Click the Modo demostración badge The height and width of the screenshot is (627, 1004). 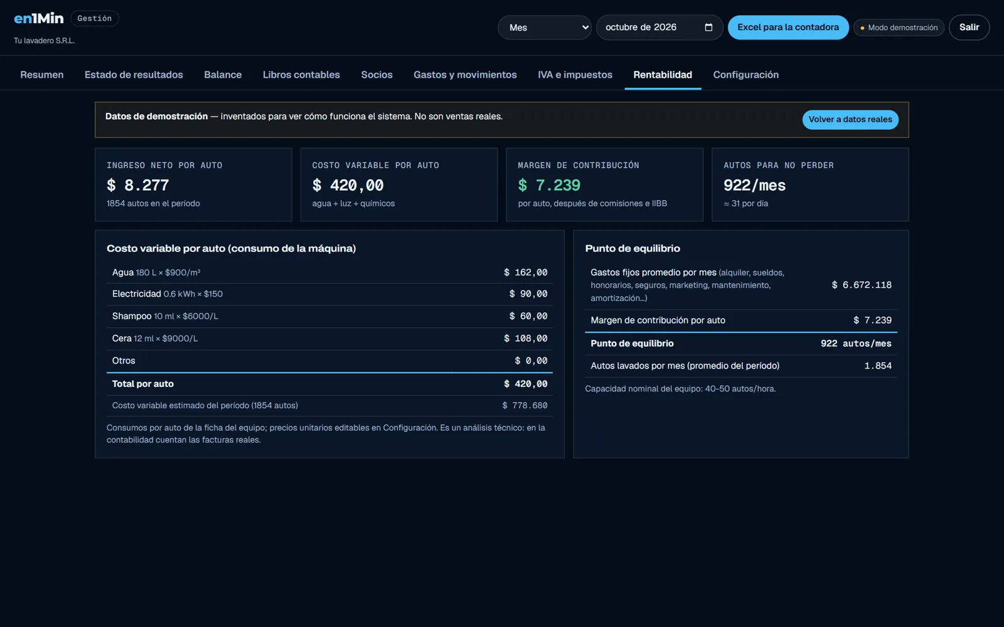pos(899,28)
